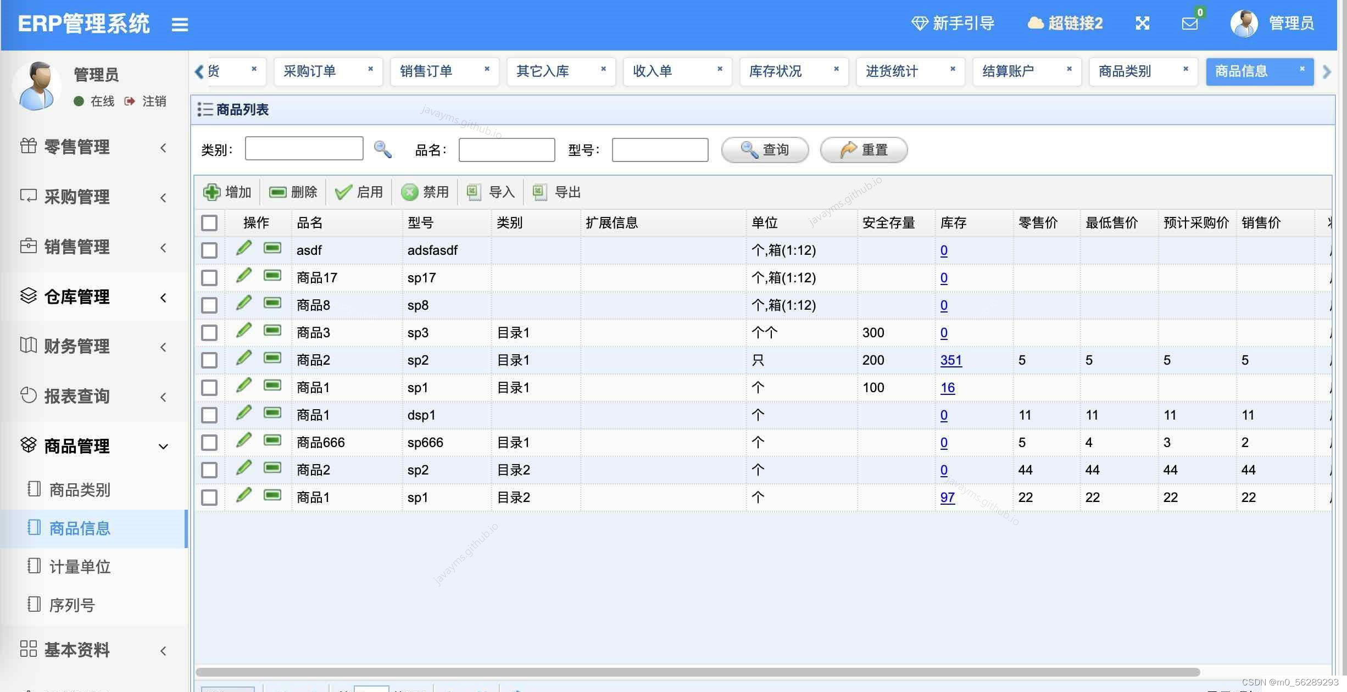Click the 查询 search button
1347x692 pixels.
[x=765, y=150]
